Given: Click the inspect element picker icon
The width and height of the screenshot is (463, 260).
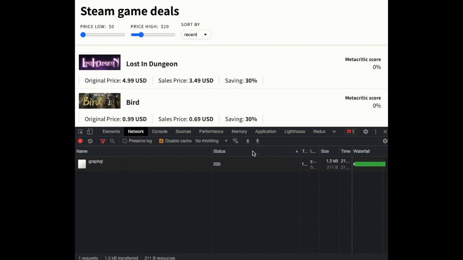Looking at the screenshot, I should [80, 131].
